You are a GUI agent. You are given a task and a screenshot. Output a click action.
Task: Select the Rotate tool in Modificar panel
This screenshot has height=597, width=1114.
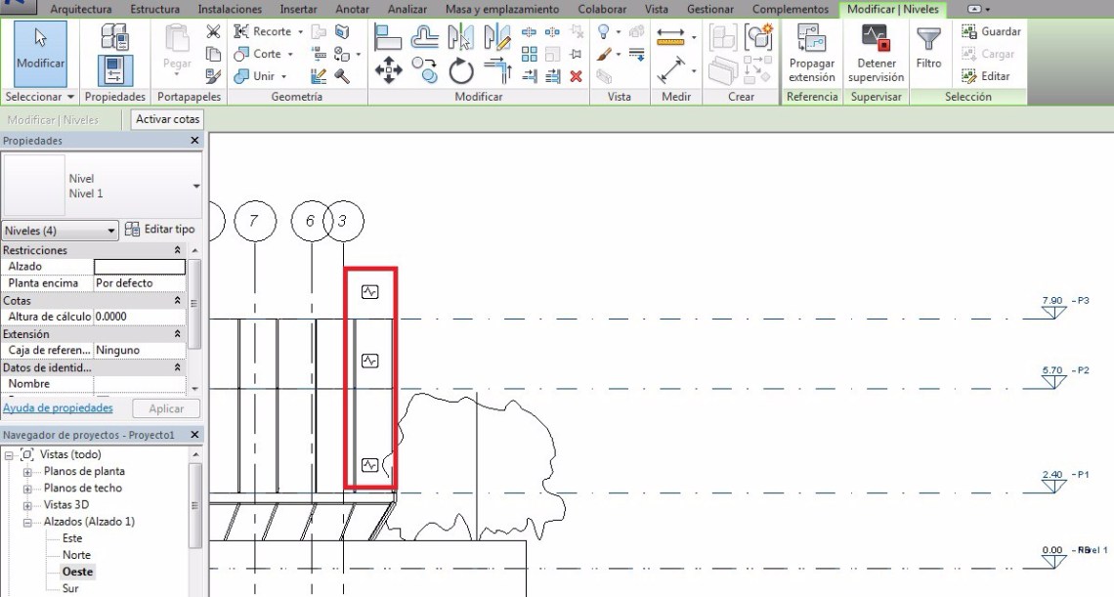461,70
